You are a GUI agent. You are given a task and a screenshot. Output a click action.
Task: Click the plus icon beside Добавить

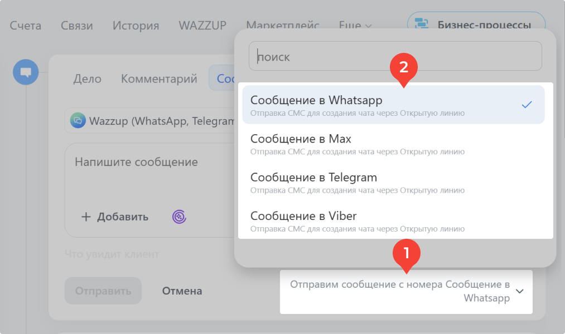click(x=86, y=217)
